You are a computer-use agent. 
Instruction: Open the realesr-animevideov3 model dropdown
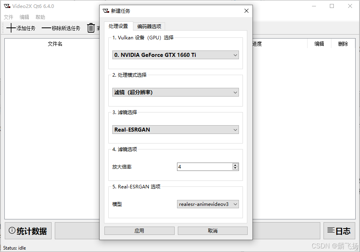(x=208, y=204)
